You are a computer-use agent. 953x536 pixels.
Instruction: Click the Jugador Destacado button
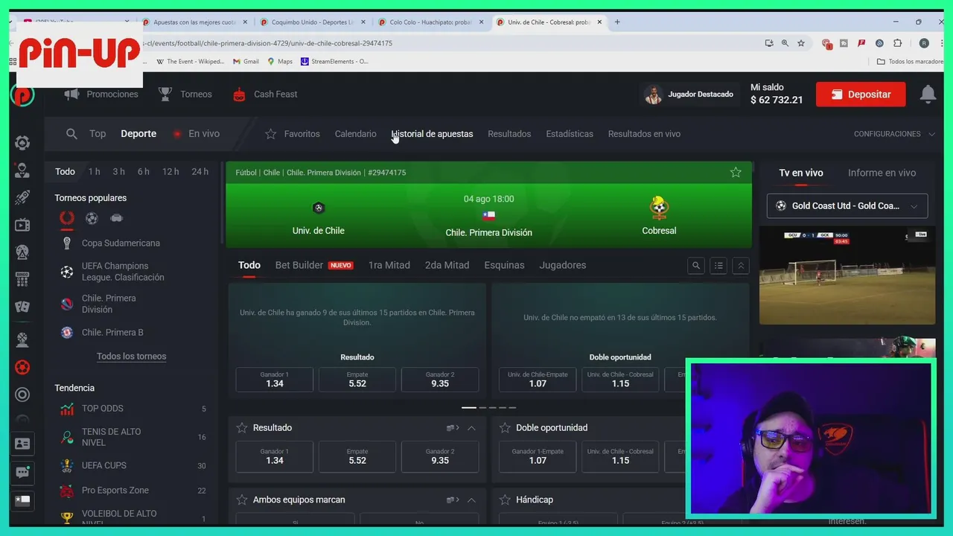689,95
